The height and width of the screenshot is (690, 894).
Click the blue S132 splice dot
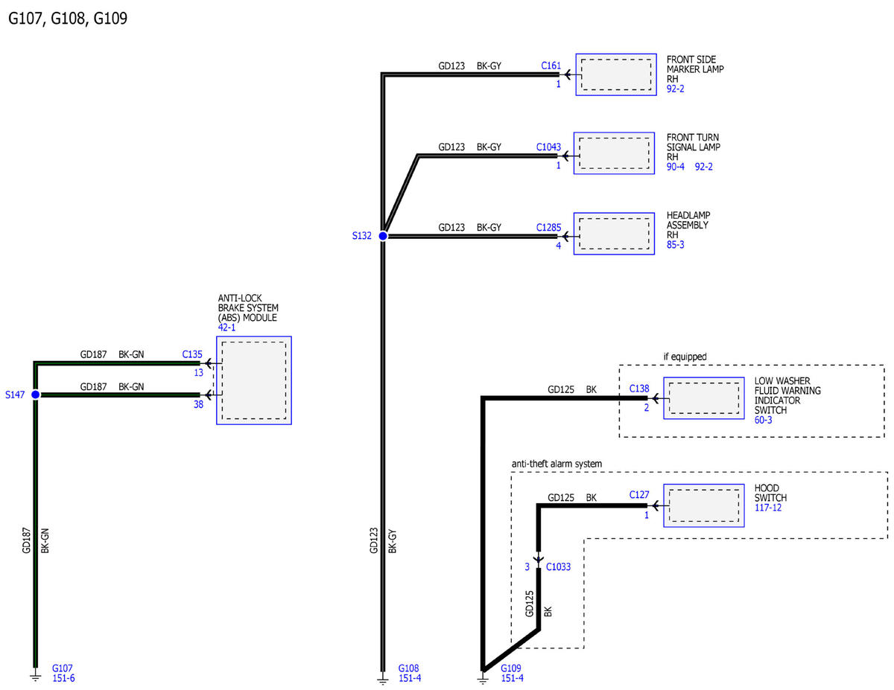point(382,236)
